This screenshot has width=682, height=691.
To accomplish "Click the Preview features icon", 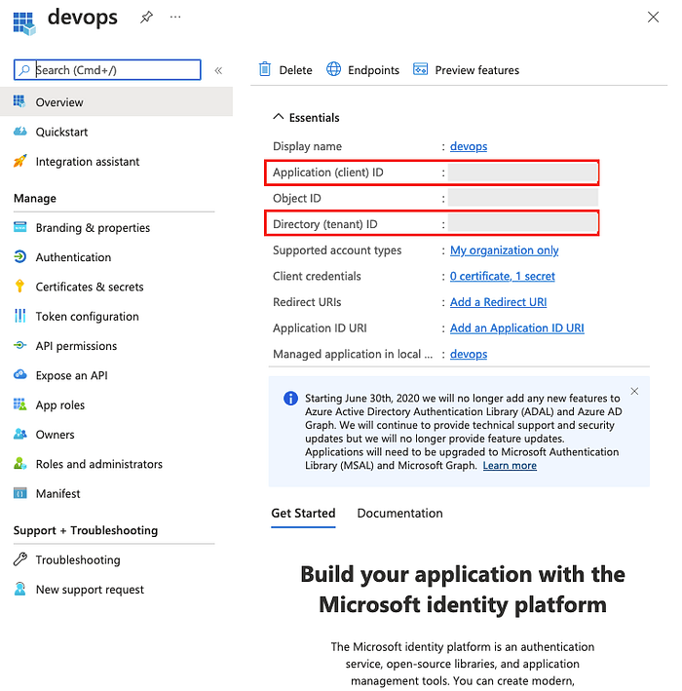I will [x=420, y=69].
